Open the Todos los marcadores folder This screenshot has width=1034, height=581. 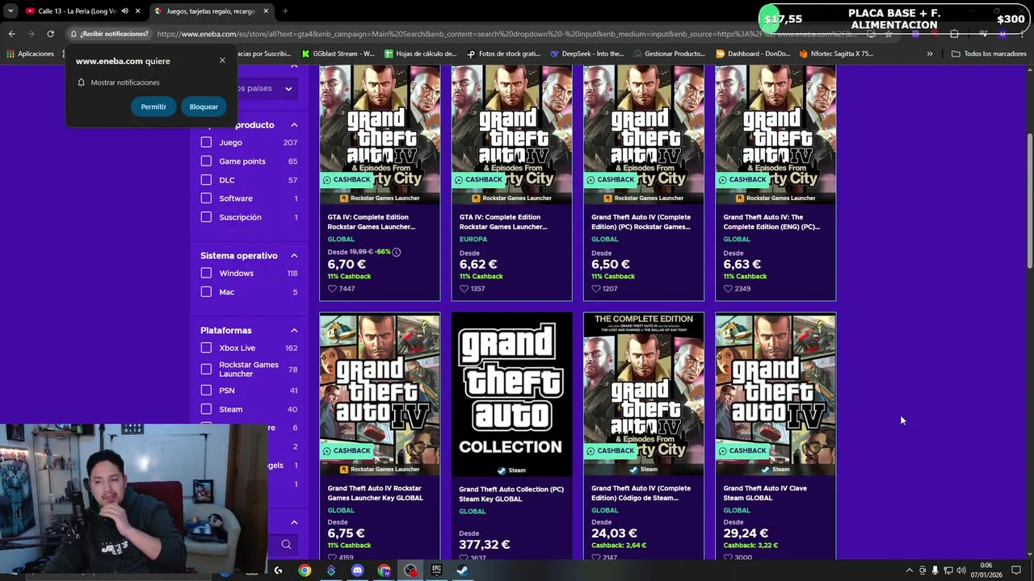click(989, 54)
